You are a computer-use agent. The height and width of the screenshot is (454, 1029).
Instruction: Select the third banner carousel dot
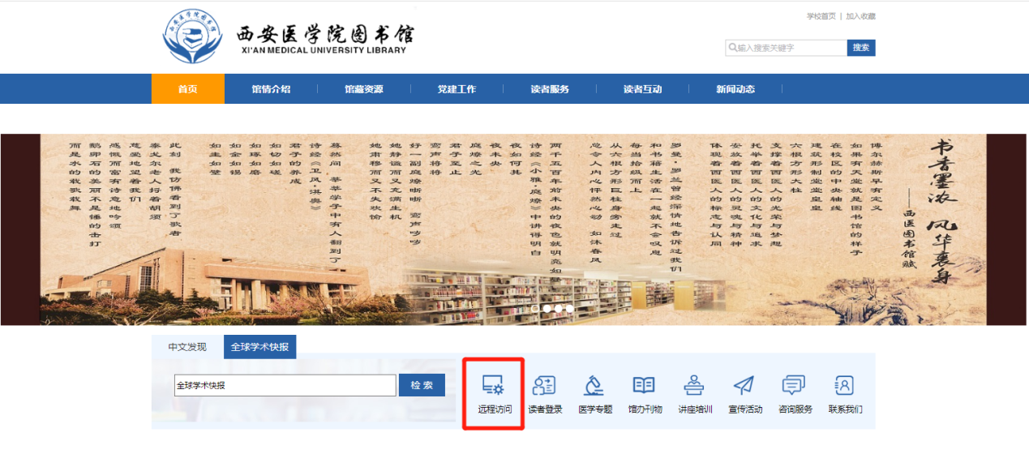tap(558, 309)
